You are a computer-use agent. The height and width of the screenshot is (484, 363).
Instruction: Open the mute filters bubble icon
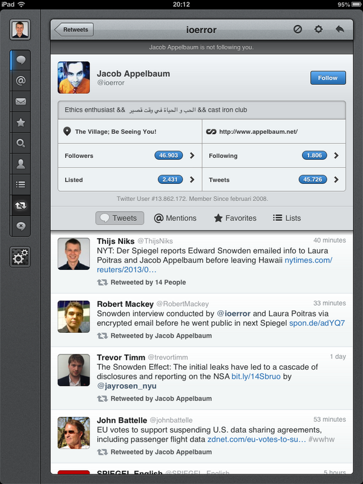point(21,226)
